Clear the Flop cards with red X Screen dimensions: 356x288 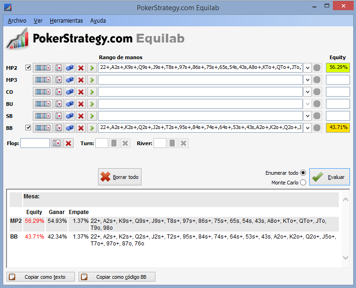pos(68,143)
